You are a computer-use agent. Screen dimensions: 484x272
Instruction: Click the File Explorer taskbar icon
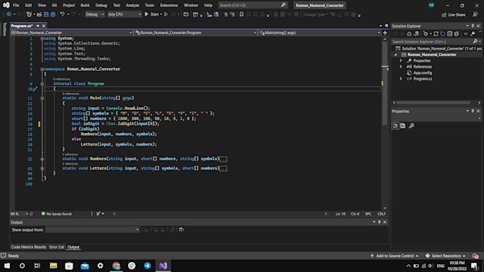pos(53,266)
